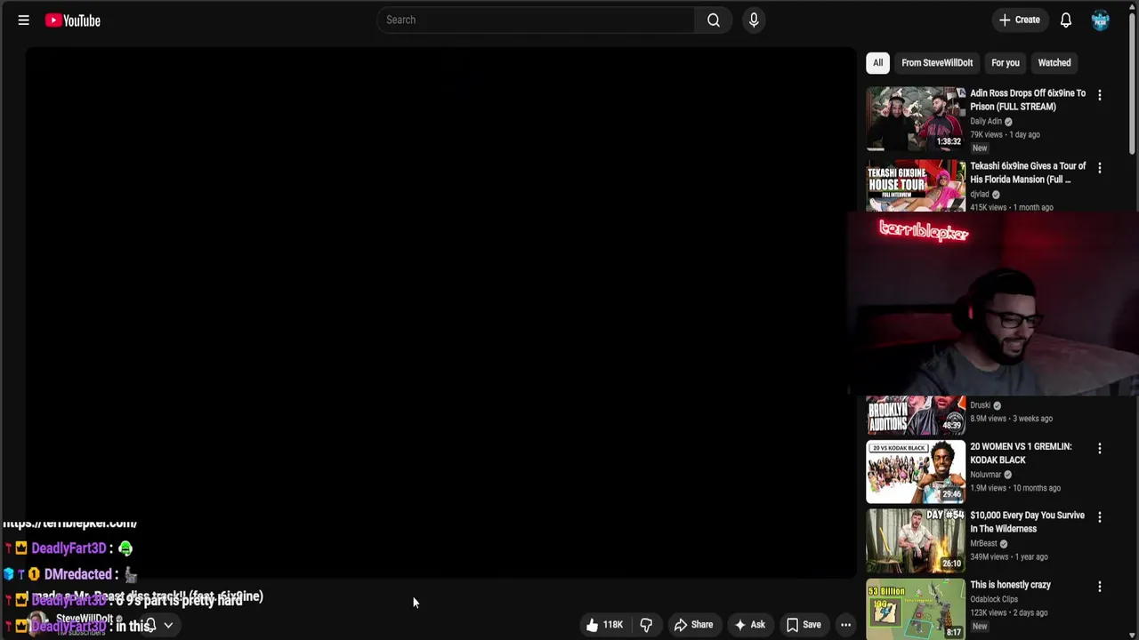This screenshot has width=1139, height=640.
Task: Open the Create menu
Action: pyautogui.click(x=1020, y=20)
